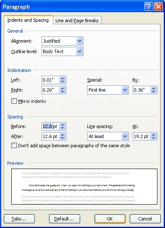Open the Alignment dropdown

79,41
